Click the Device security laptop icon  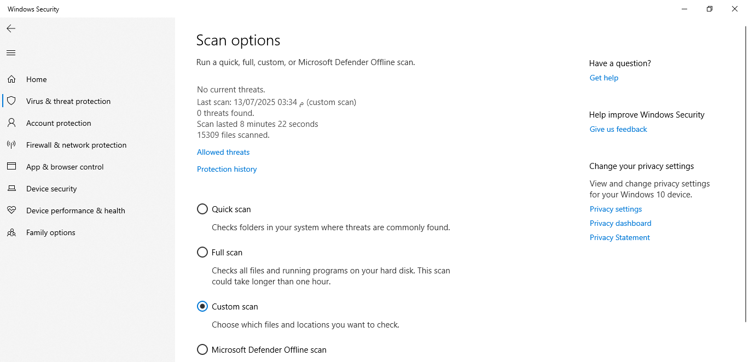point(11,189)
